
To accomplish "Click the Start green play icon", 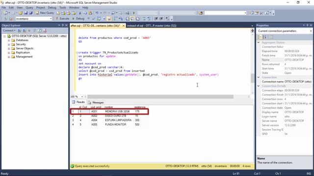I will (x=134, y=13).
